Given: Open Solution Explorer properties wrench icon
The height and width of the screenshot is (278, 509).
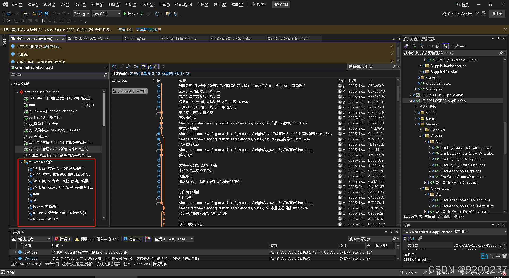Looking at the screenshot, I should (457, 46).
